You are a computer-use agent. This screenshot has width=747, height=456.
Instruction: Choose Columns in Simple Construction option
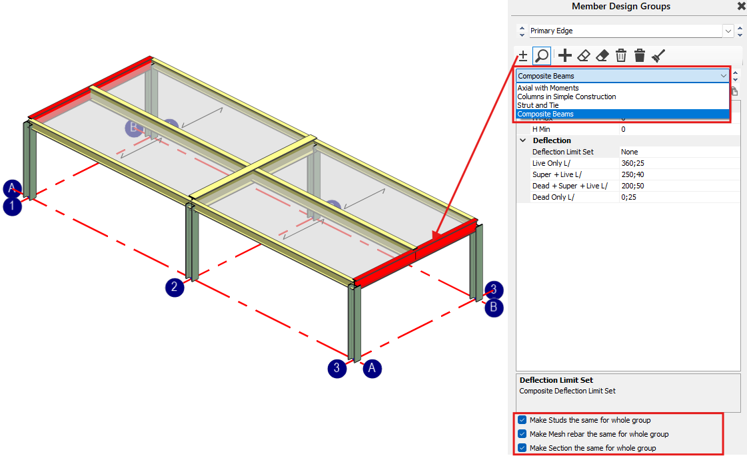click(622, 97)
